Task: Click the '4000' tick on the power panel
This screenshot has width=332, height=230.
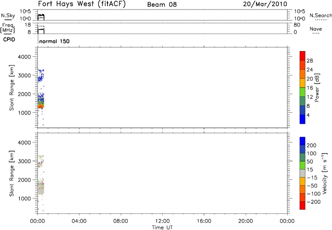Action: pyautogui.click(x=24, y=57)
